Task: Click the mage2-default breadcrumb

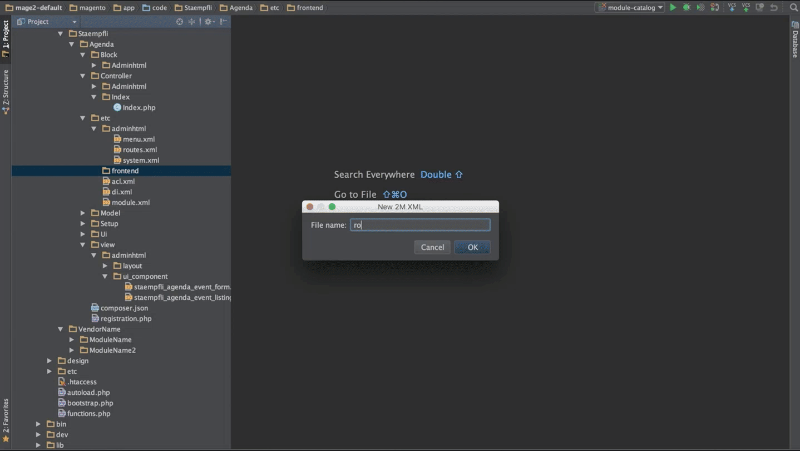Action: [33, 8]
